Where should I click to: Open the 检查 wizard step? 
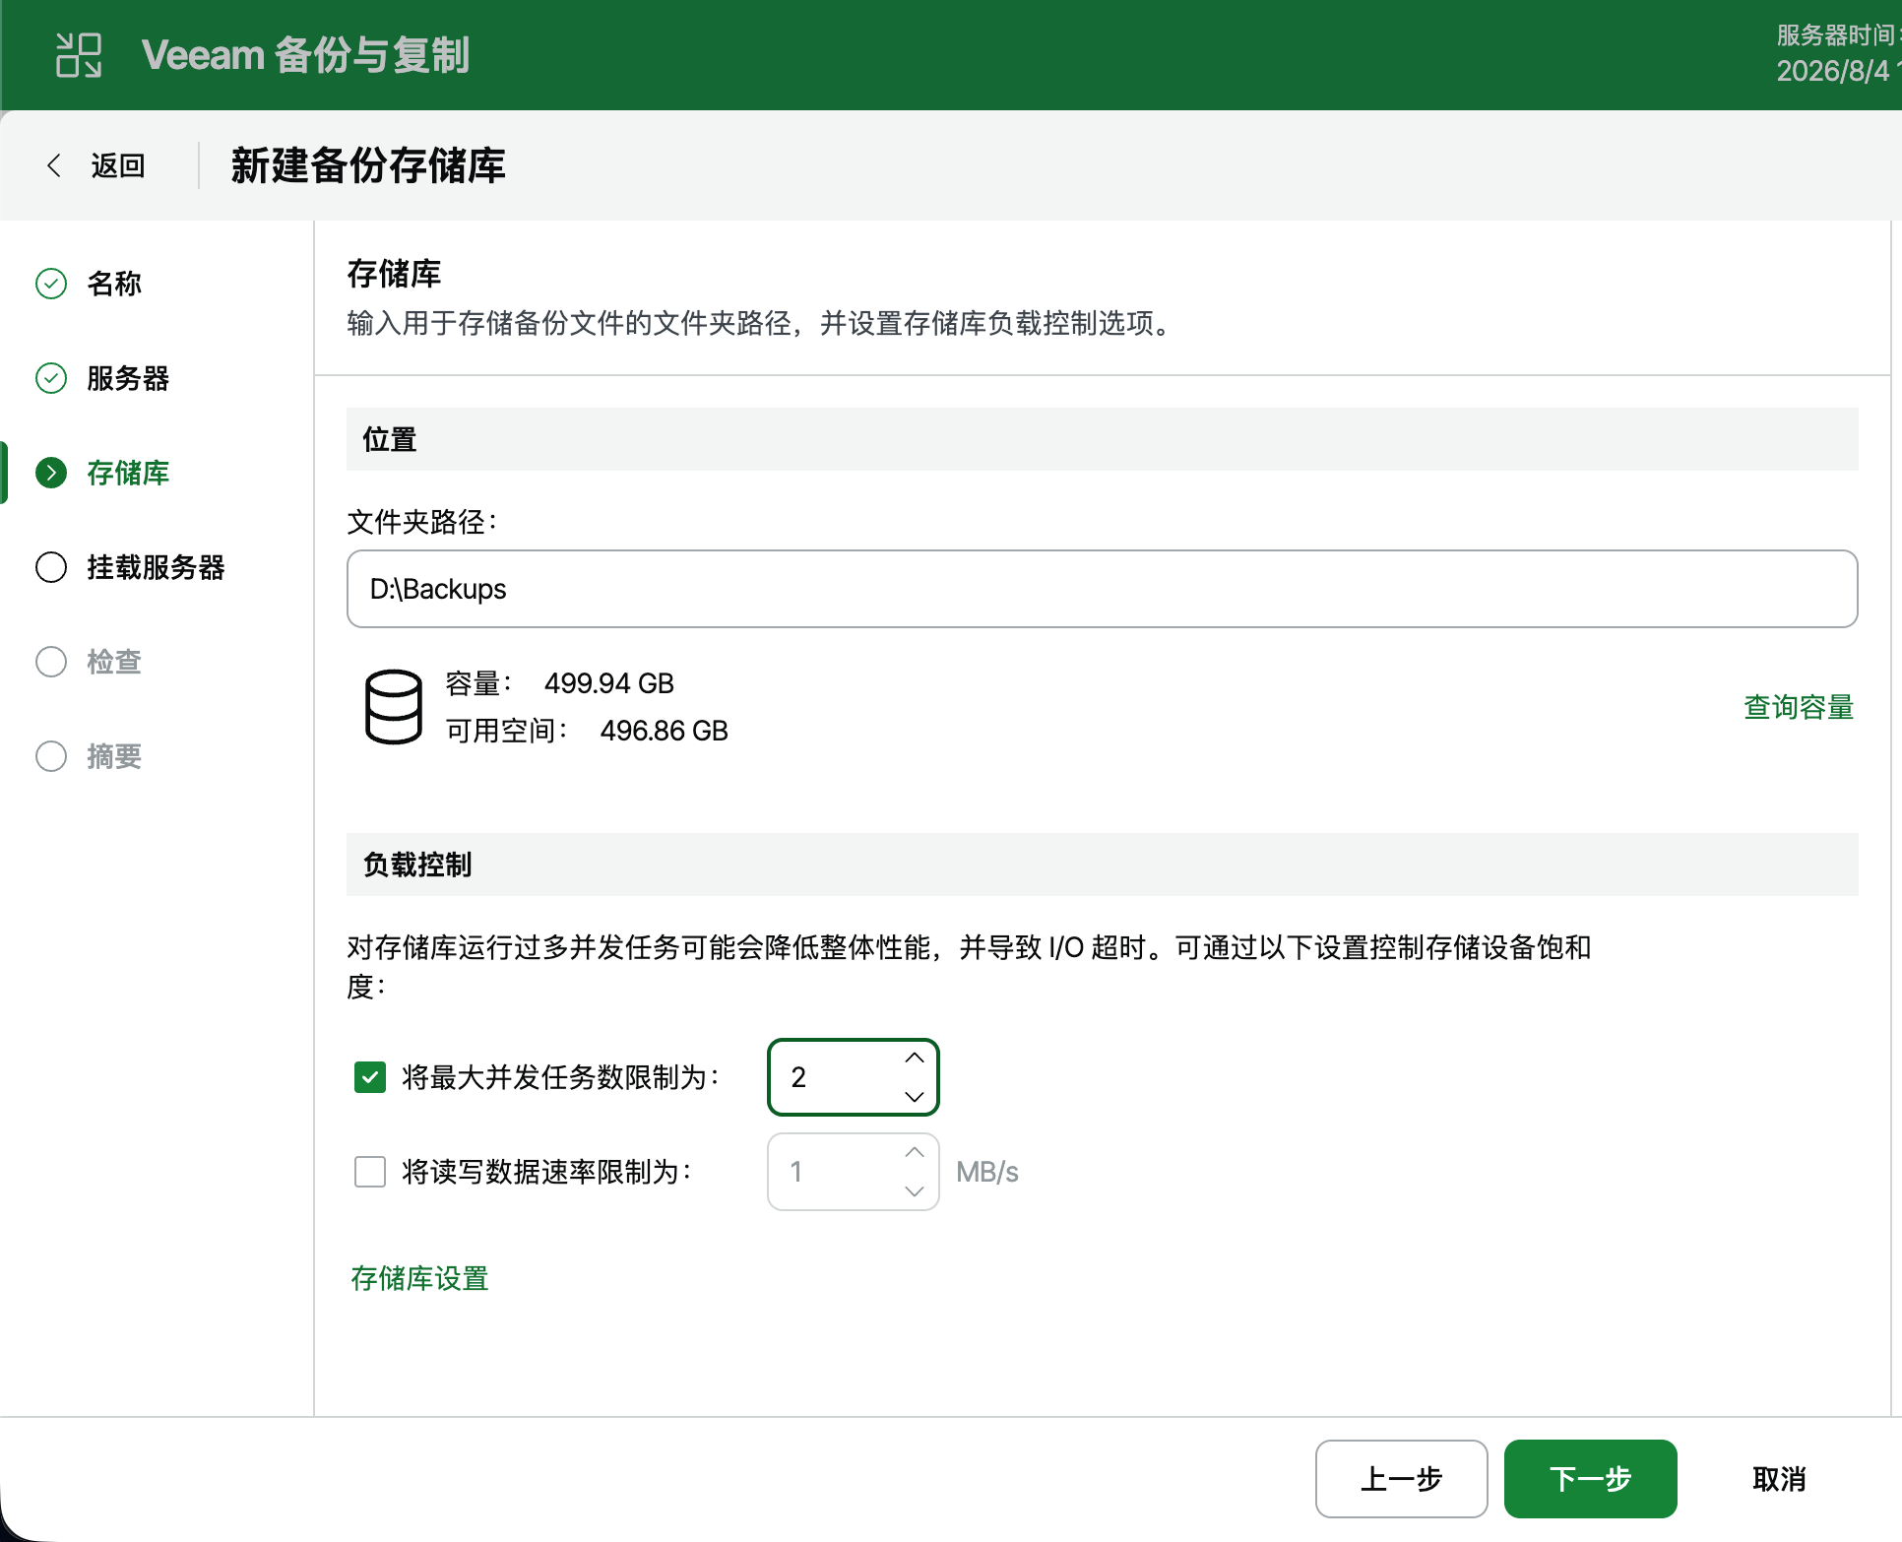click(114, 662)
